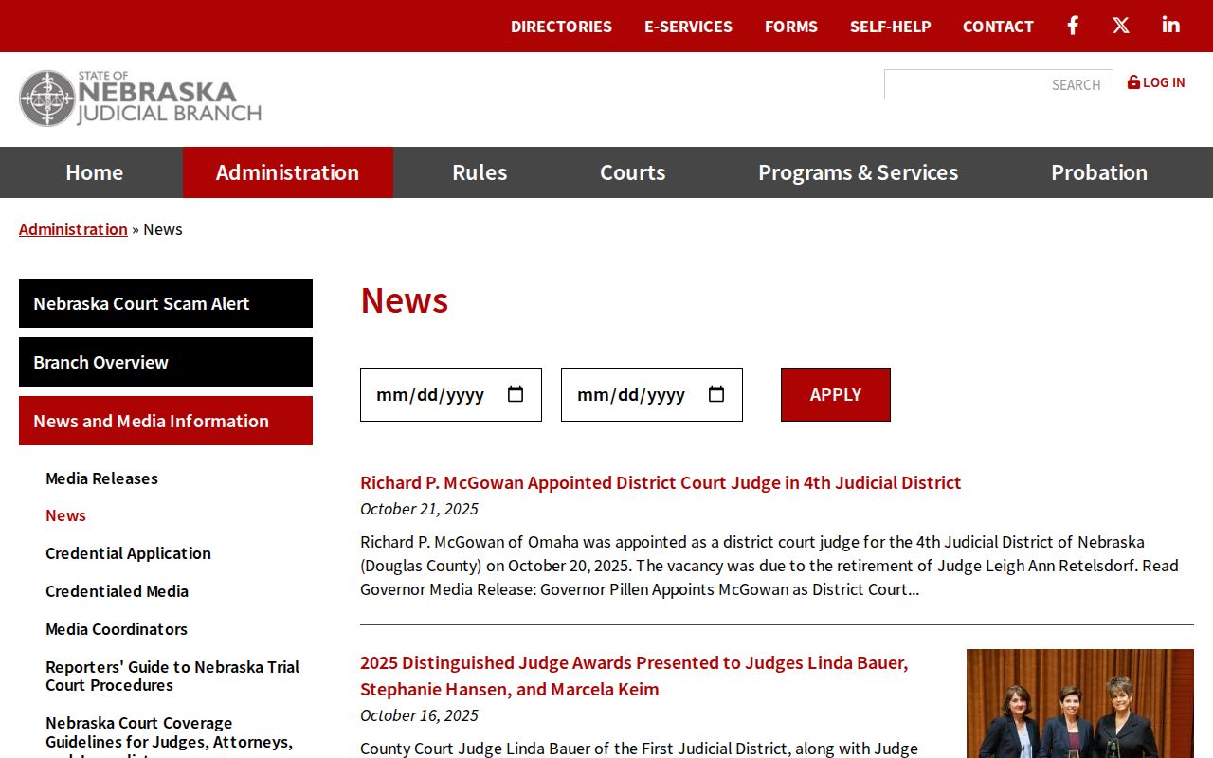This screenshot has width=1213, height=758.
Task: Open the Rules navigation tab
Action: coord(480,172)
